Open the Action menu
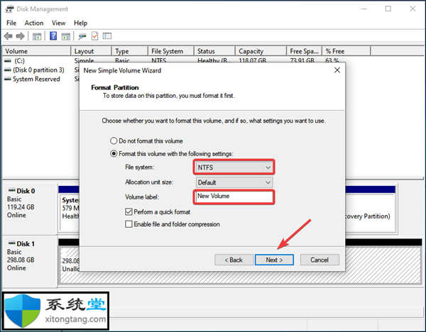The width and height of the screenshot is (426, 332). coord(34,23)
